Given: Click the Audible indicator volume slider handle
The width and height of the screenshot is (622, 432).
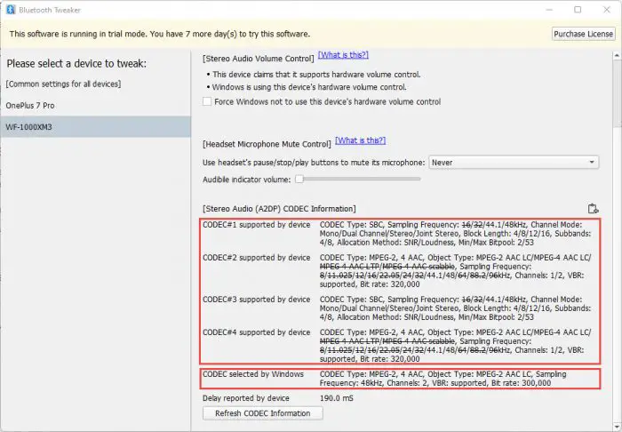Looking at the screenshot, I should 299,180.
